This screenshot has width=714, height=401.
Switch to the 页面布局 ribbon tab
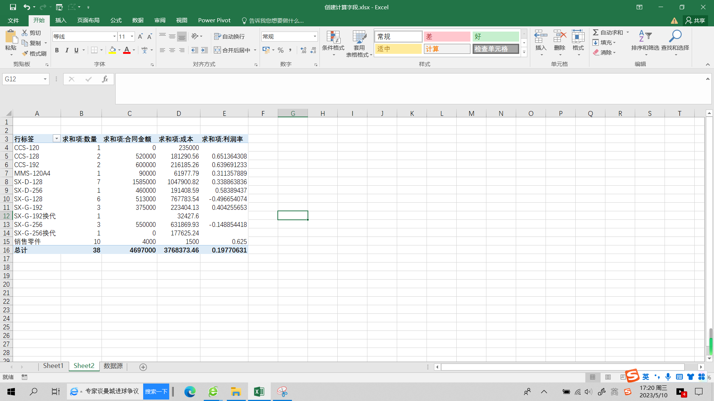[x=88, y=20]
